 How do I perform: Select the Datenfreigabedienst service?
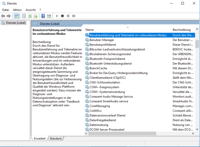(x=103, y=120)
